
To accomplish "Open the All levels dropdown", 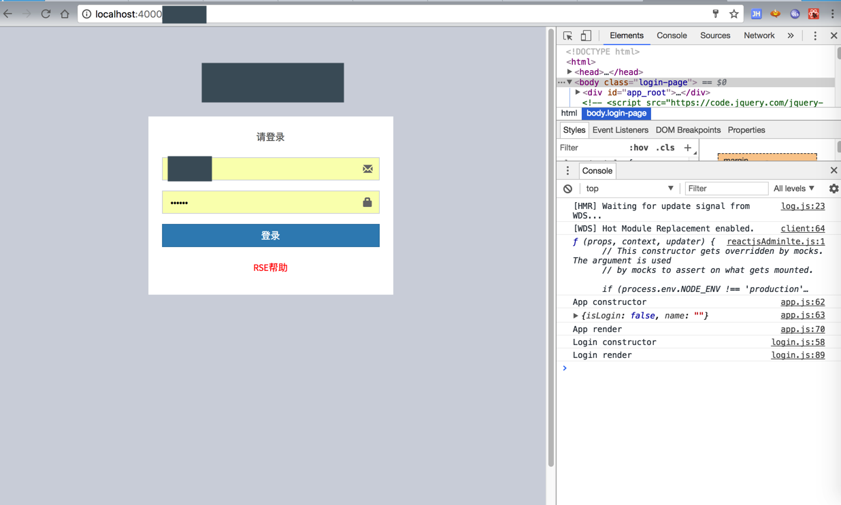I will pos(793,189).
